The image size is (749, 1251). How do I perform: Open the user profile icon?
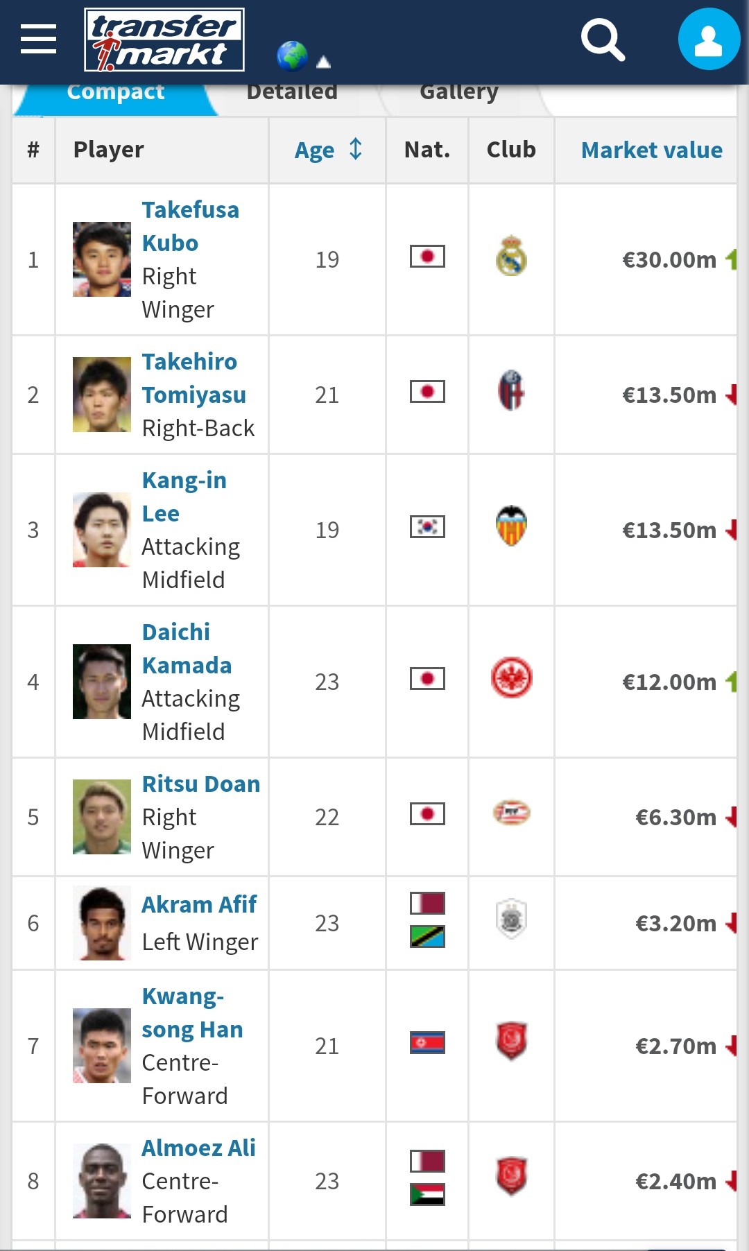pyautogui.click(x=709, y=40)
